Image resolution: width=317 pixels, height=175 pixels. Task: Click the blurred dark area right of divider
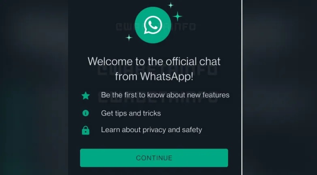[x=280, y=88]
